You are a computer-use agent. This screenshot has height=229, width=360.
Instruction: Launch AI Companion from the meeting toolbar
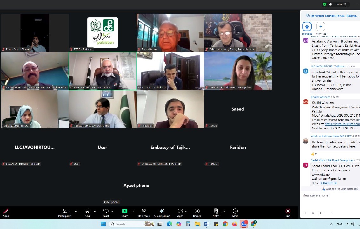pos(162,212)
